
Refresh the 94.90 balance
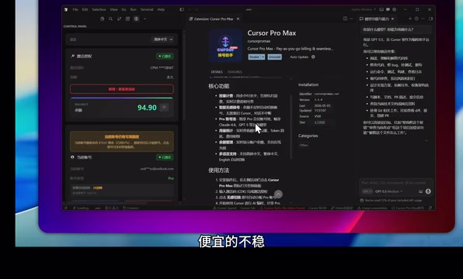[x=165, y=108]
